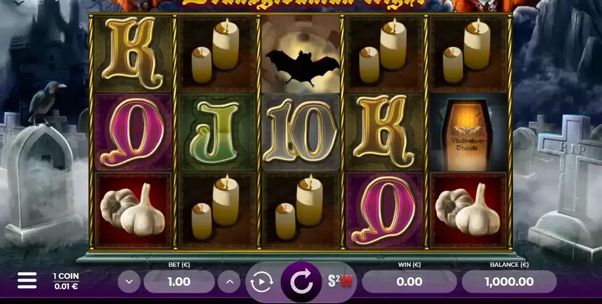Click the K symbol in top-left cell
This screenshot has height=304, width=602.
133,54
